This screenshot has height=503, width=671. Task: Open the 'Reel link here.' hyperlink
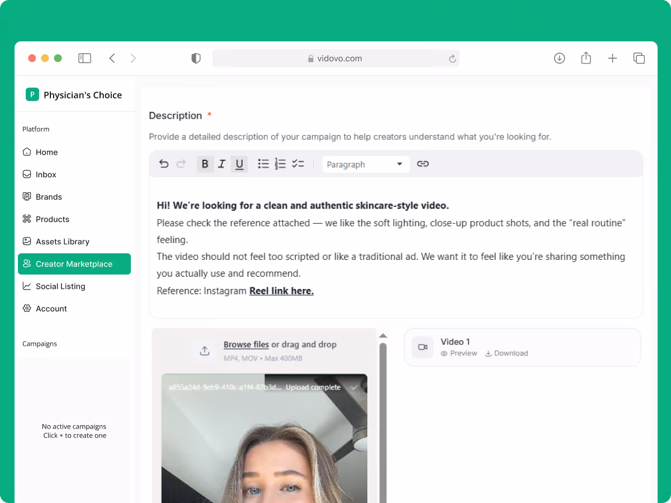tap(281, 291)
